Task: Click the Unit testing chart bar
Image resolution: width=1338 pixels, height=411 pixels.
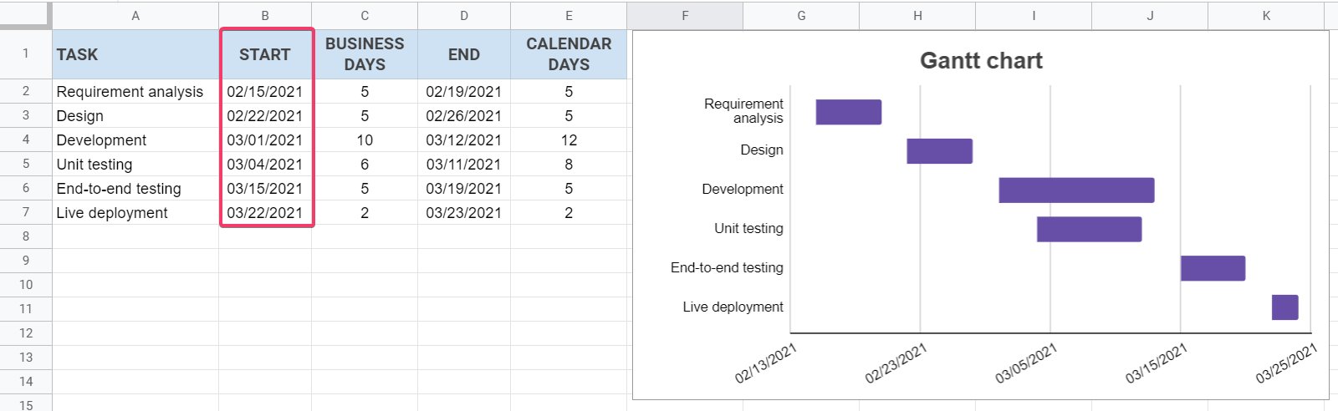Action: click(x=1089, y=230)
